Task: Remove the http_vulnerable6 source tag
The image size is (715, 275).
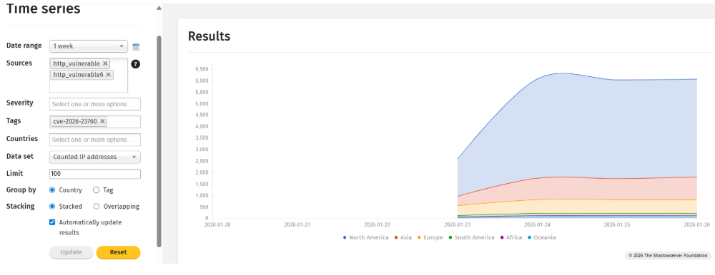Action: [109, 75]
